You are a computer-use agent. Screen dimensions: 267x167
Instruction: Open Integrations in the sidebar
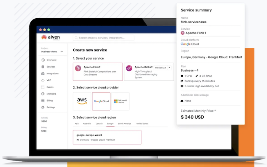pos(53,74)
